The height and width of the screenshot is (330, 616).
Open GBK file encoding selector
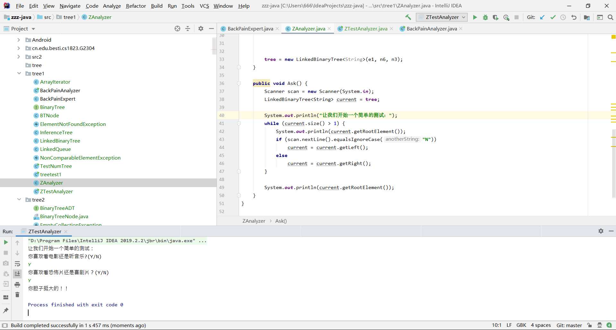(521, 325)
